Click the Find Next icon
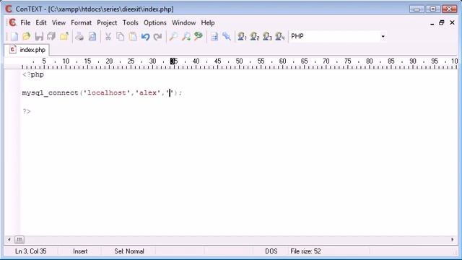 click(186, 37)
